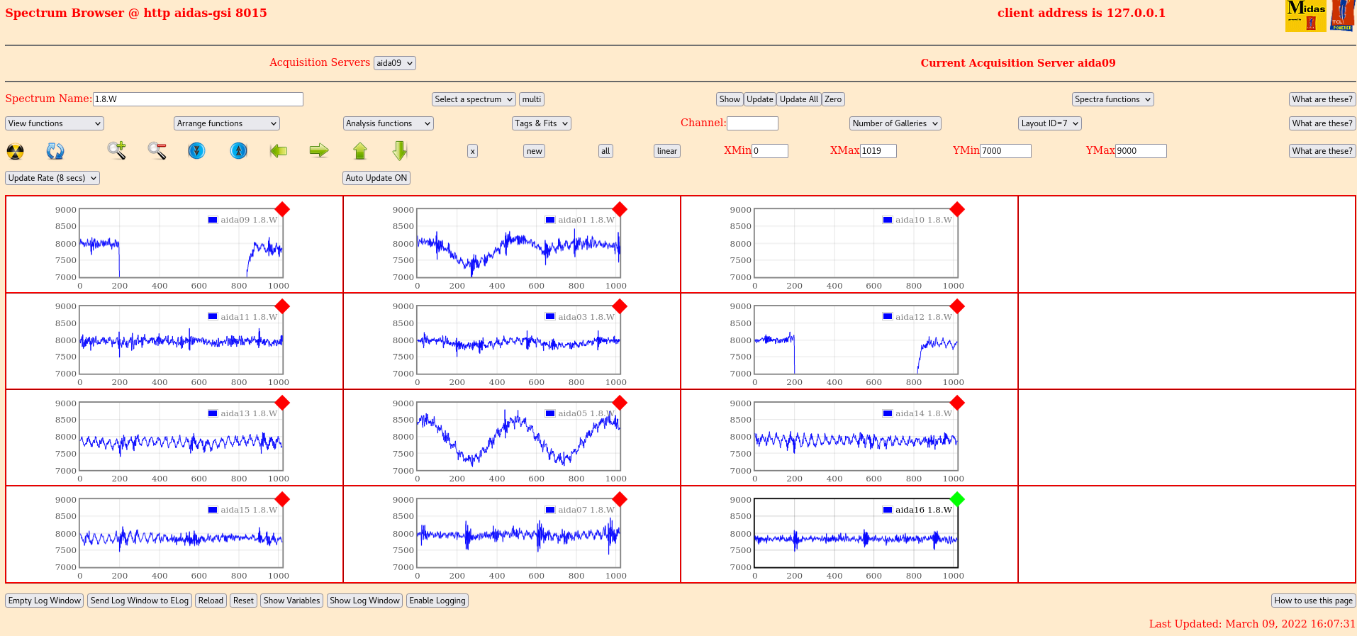Open the Acquisition Servers aida09 dropdown
Image resolution: width=1357 pixels, height=636 pixels.
point(394,63)
